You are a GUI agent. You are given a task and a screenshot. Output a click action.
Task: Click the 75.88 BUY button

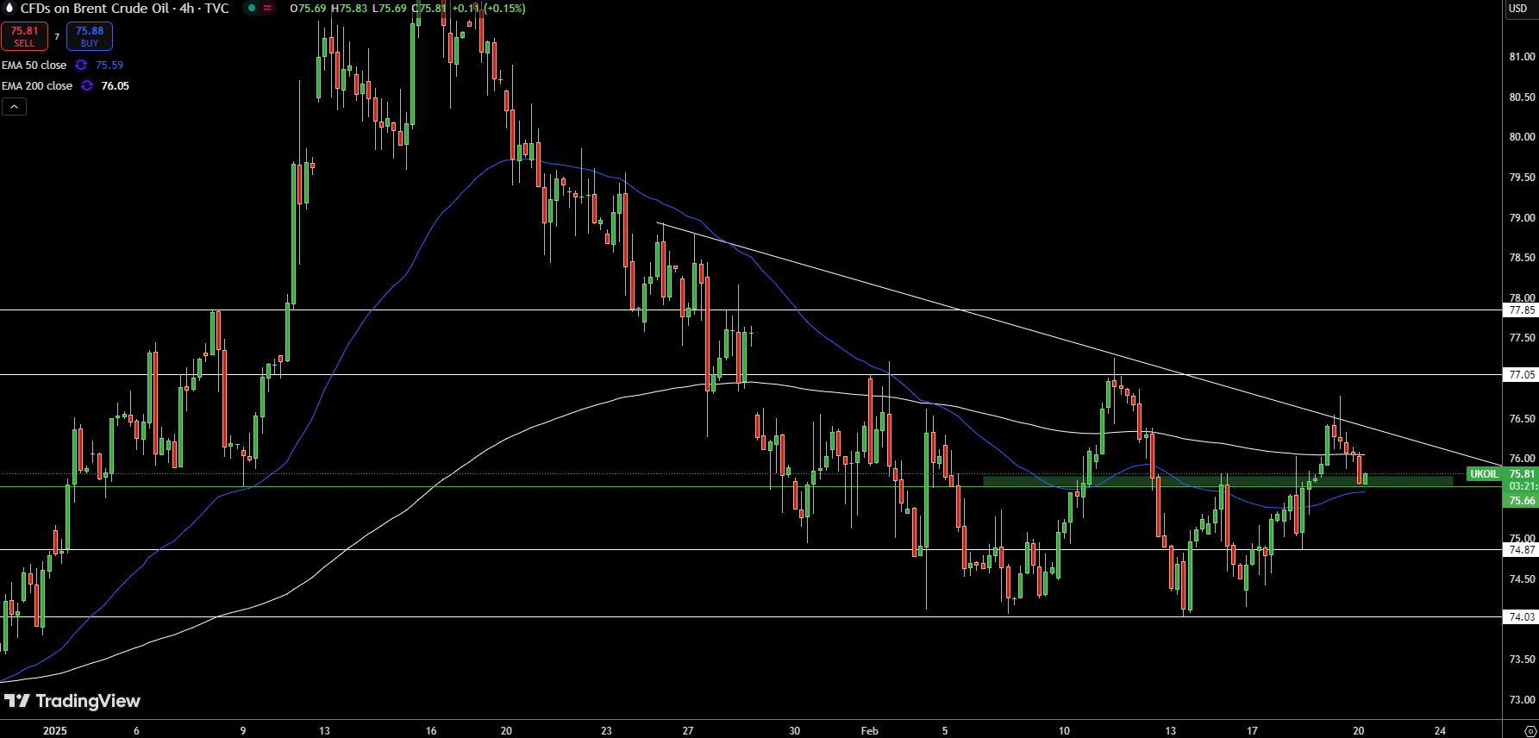tap(90, 36)
